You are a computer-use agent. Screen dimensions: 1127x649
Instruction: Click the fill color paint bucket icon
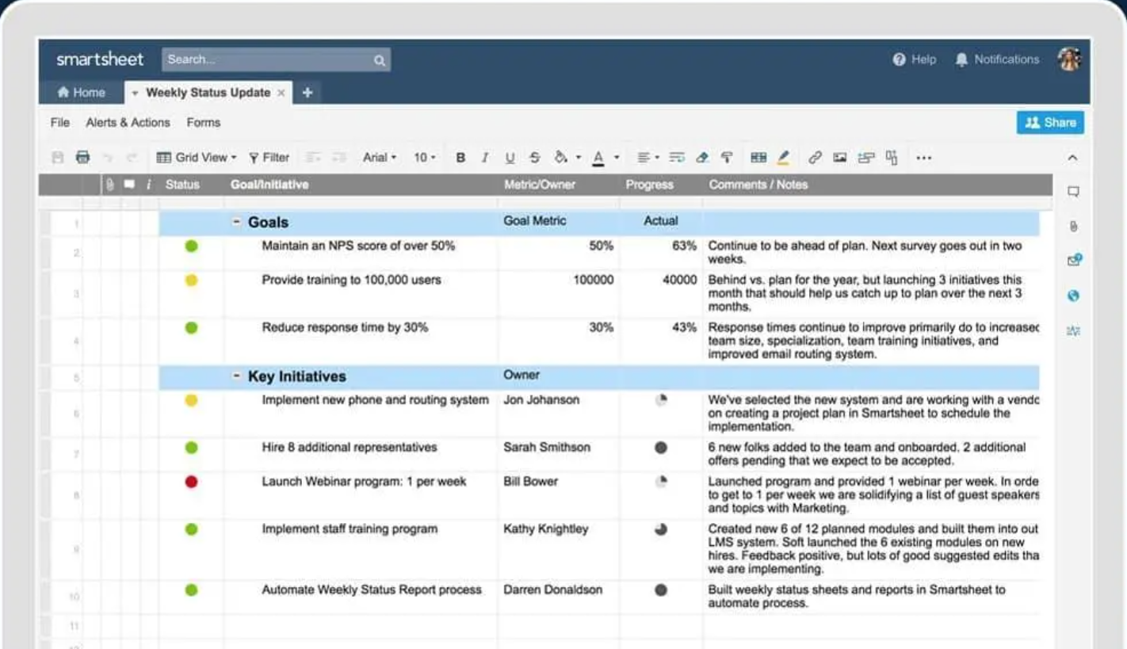[560, 158]
